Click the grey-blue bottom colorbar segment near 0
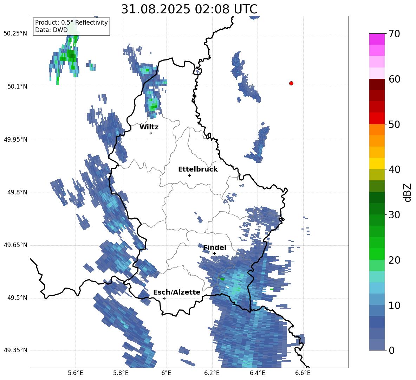This screenshot has height=380, width=416. [377, 344]
